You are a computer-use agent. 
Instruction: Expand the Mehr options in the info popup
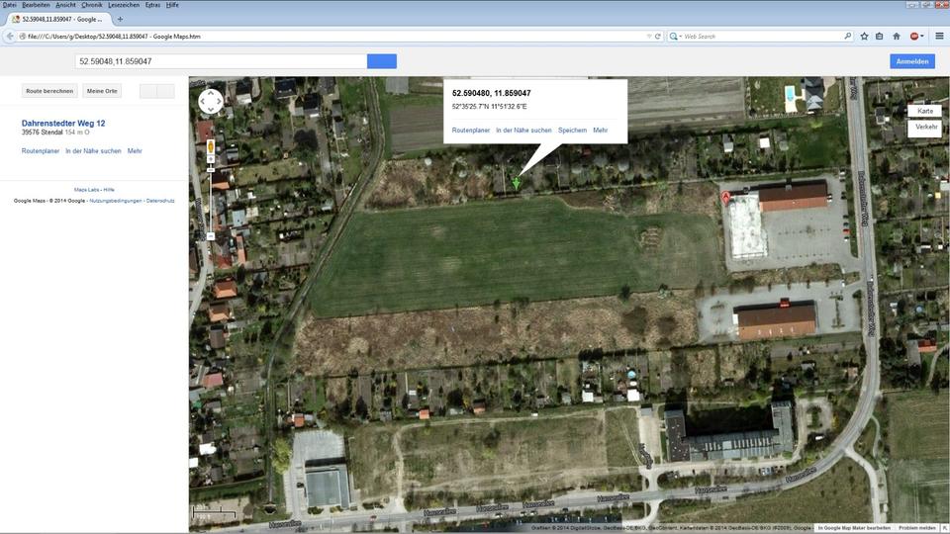pos(600,131)
